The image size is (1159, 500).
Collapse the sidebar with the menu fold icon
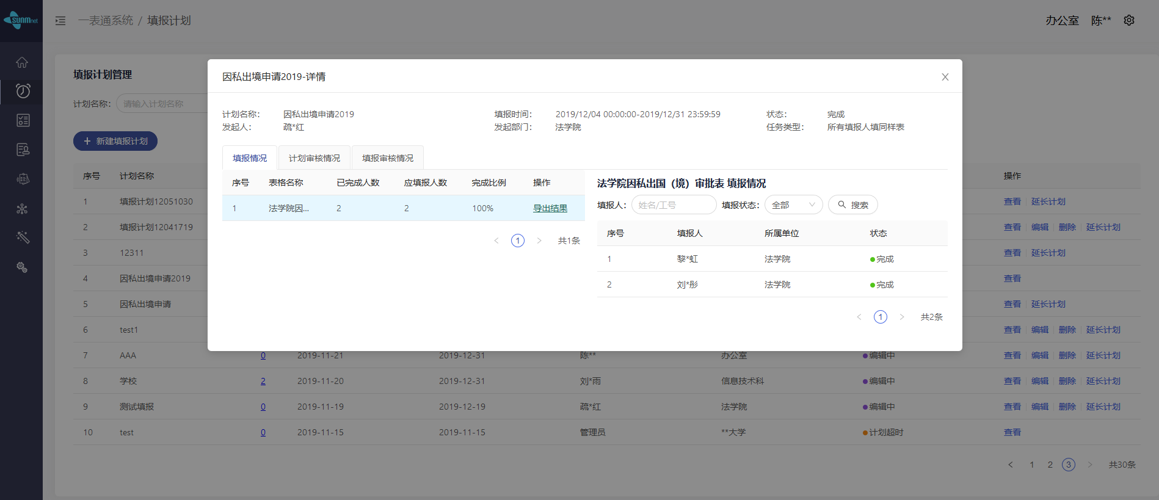60,21
